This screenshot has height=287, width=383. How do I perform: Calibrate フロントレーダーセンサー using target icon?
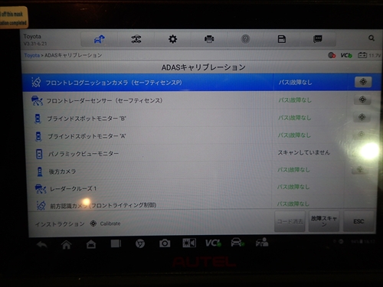coord(362,99)
